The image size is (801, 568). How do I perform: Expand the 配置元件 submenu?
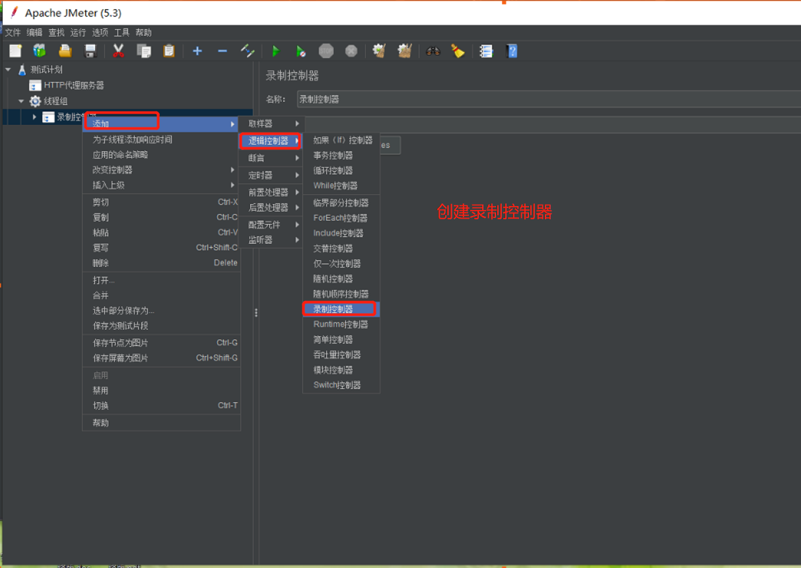[271, 225]
